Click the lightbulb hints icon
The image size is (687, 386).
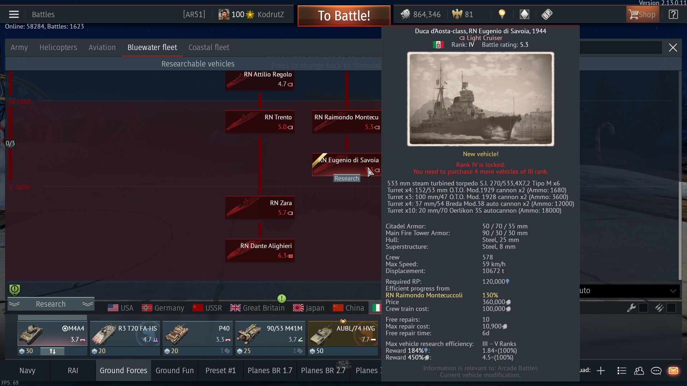click(x=502, y=14)
